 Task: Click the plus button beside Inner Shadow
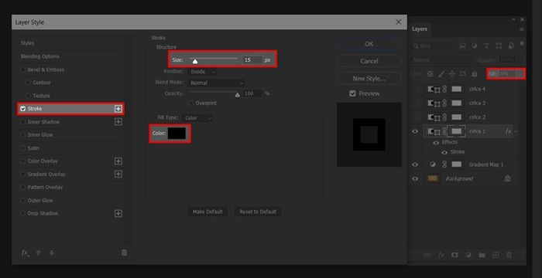118,122
